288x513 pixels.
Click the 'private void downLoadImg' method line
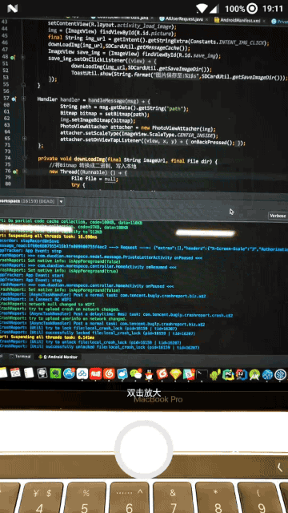(x=128, y=160)
